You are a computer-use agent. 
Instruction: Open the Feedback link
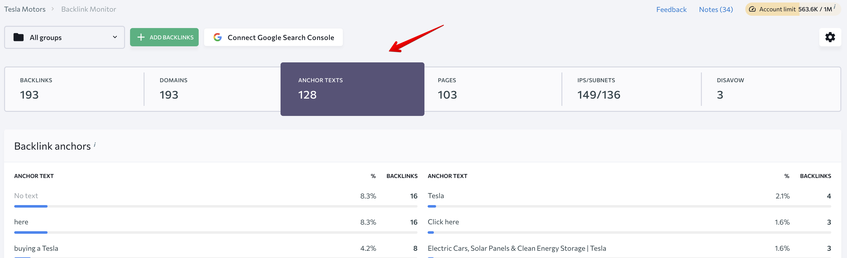[x=671, y=9]
